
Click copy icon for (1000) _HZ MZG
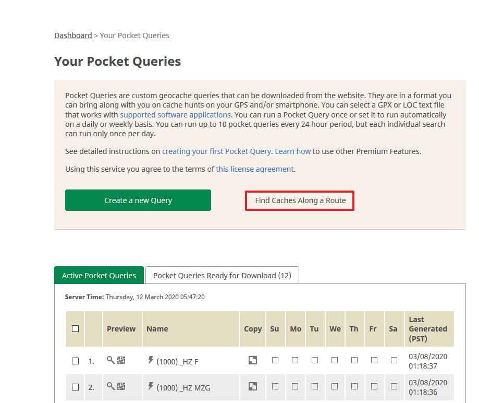pos(253,386)
